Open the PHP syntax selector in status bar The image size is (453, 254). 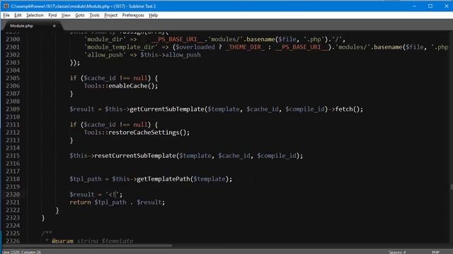pyautogui.click(x=435, y=252)
